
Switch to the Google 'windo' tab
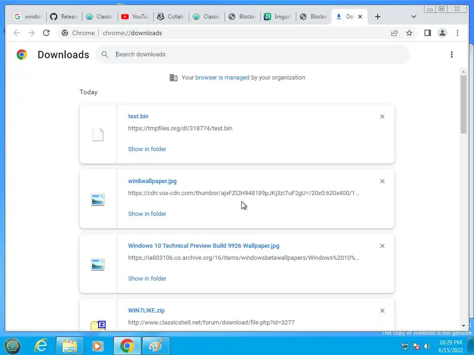[28, 17]
